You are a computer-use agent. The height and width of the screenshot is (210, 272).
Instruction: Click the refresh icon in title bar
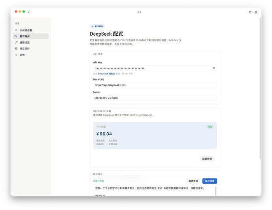250,12
